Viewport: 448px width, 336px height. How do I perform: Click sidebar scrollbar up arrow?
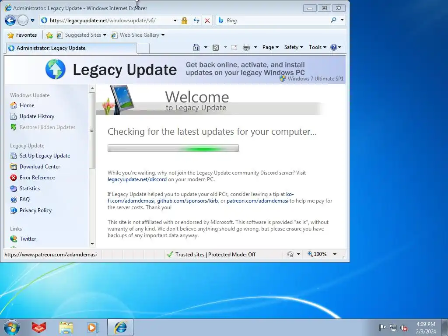coord(92,88)
